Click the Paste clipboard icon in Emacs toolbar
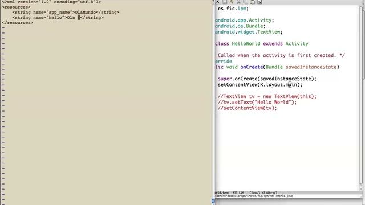The height and width of the screenshot is (205, 365). coord(253,2)
